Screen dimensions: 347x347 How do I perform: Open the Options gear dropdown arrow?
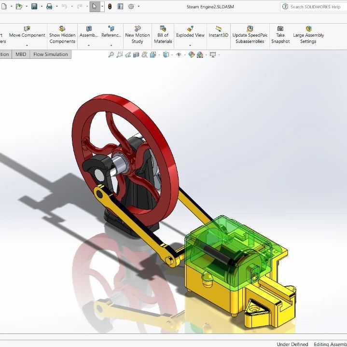(x=139, y=6)
